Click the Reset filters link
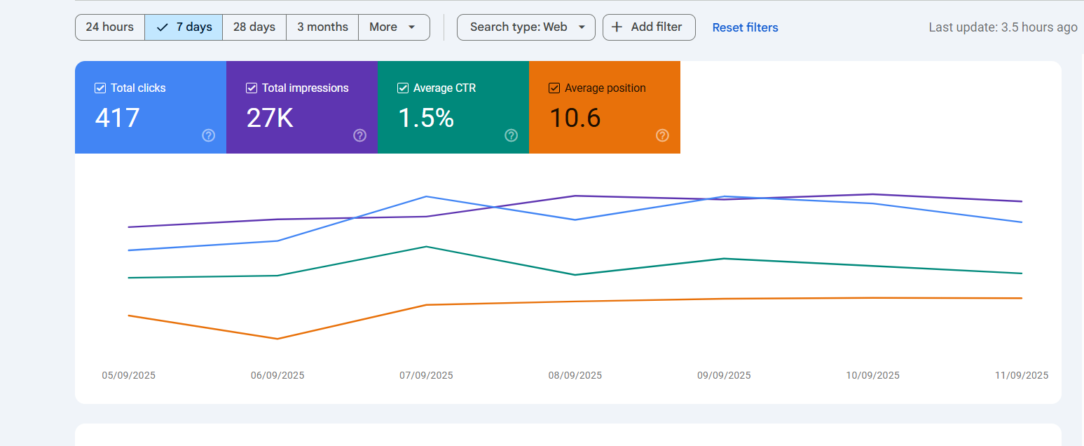The width and height of the screenshot is (1084, 446). coord(745,27)
